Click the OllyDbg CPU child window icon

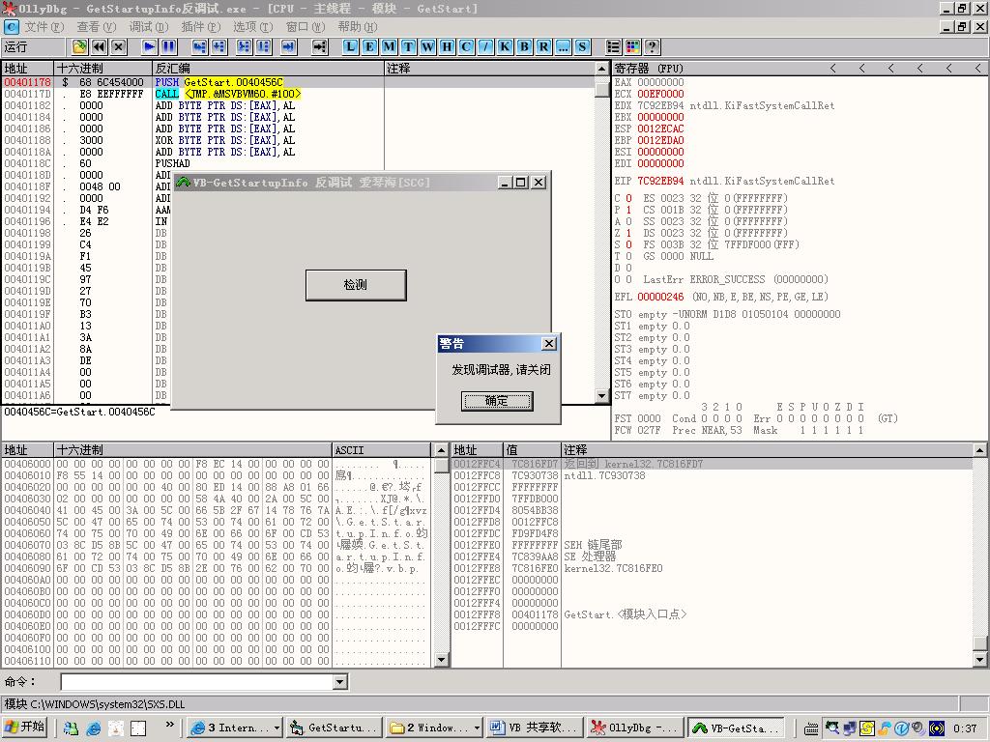(12, 26)
